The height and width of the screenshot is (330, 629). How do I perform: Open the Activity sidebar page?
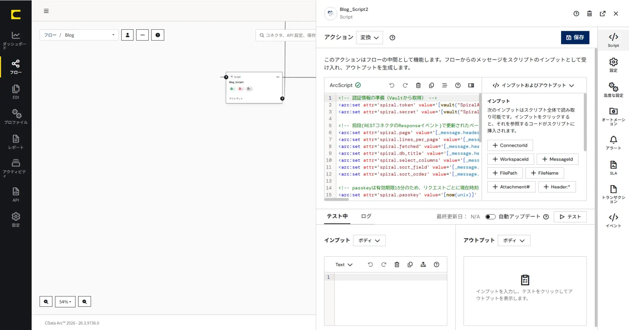click(x=16, y=168)
